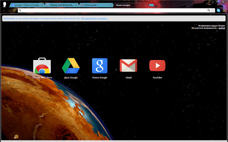Close the Новая вкладка tab
This screenshot has width=228, height=142.
tap(145, 5)
